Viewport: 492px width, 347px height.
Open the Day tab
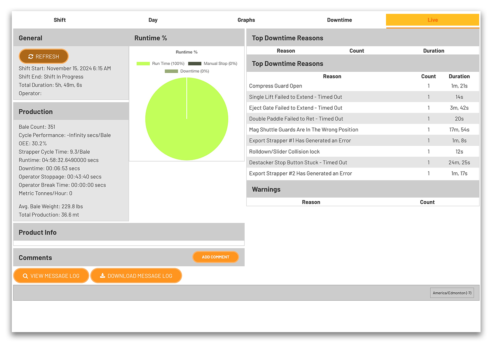point(153,20)
